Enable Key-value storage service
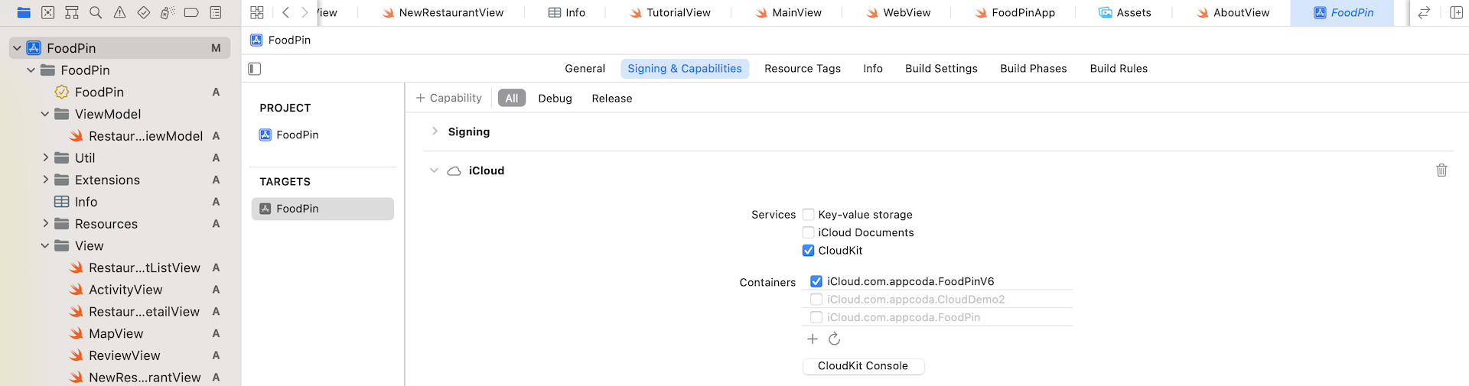The image size is (1469, 386). [808, 215]
